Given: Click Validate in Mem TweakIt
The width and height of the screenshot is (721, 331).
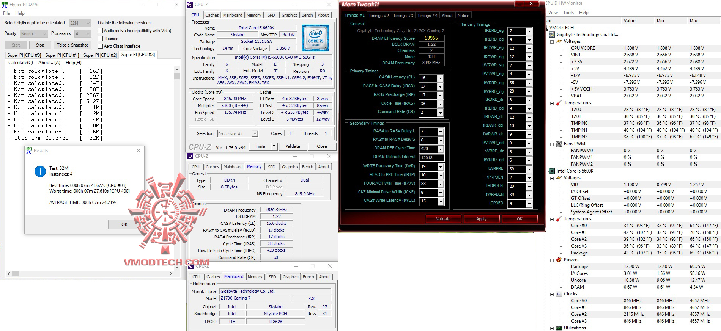Looking at the screenshot, I should (x=443, y=219).
